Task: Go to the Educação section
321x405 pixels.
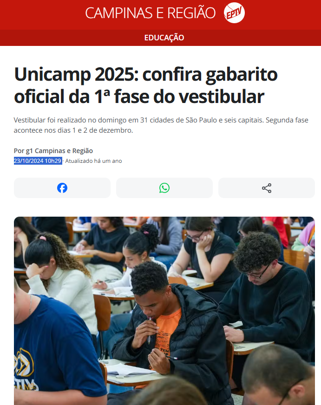Action: click(x=164, y=38)
